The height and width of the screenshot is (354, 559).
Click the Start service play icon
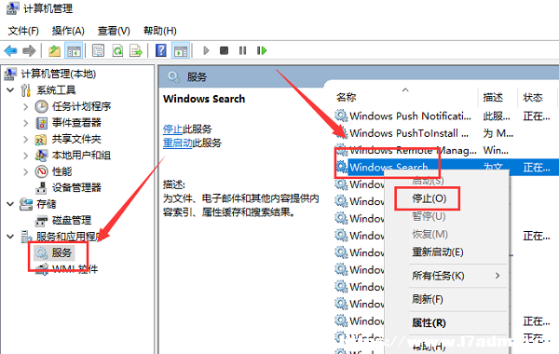coord(206,50)
